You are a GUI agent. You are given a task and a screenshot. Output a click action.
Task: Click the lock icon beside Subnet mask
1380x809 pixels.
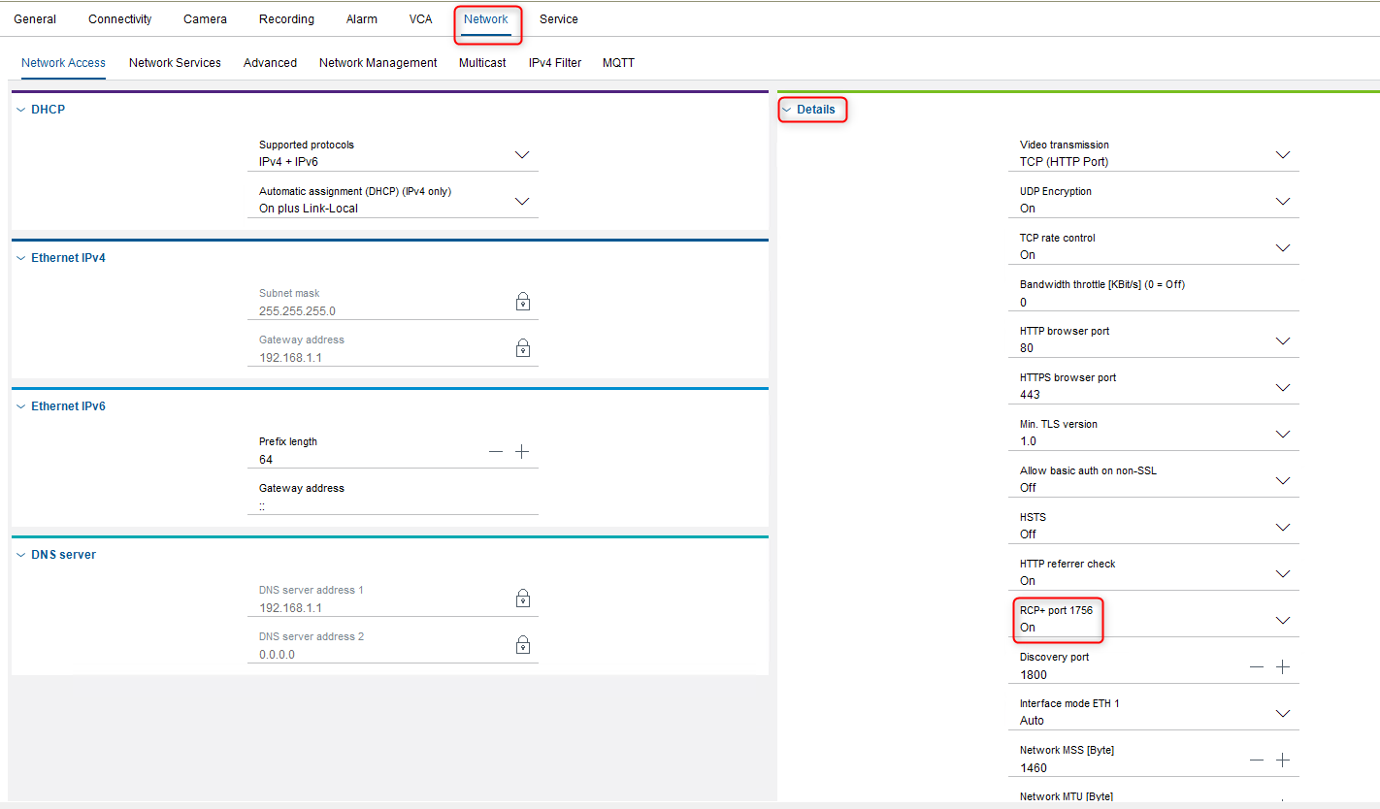(522, 302)
